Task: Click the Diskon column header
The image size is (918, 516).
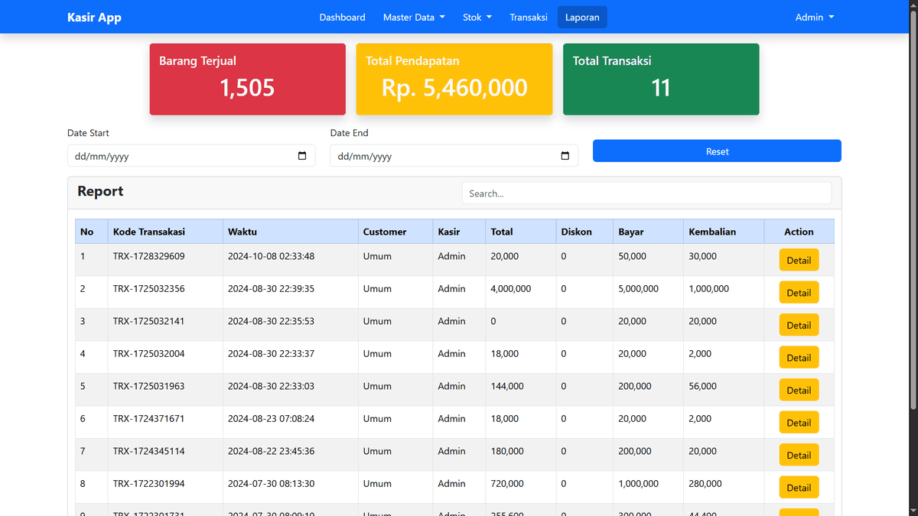Action: point(584,232)
